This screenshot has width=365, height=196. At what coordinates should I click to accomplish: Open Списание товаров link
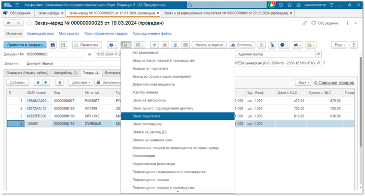334,83
